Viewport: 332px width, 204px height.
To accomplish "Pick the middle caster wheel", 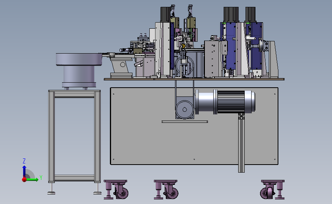I will pyautogui.click(x=172, y=193).
